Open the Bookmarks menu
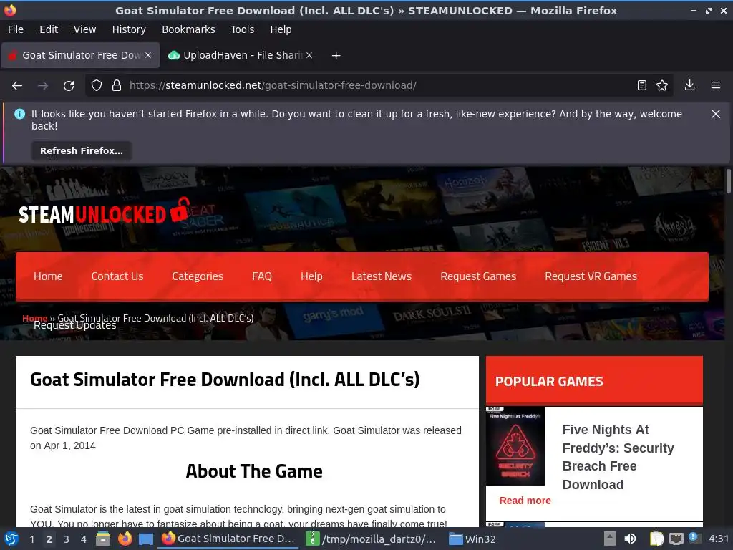Viewport: 733px width, 550px height. click(x=188, y=29)
